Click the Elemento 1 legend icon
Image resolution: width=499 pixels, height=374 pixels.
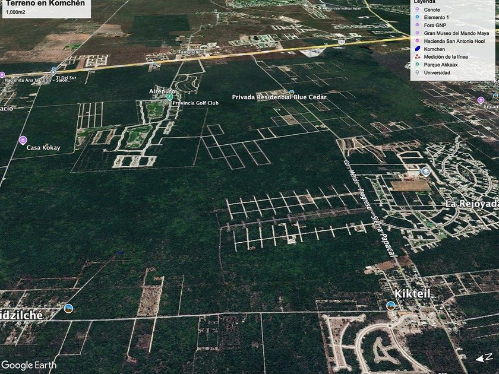pos(418,17)
